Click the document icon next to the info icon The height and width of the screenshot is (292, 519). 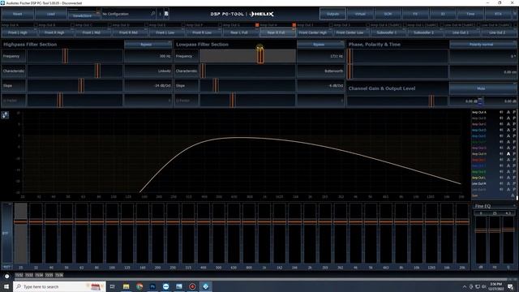tap(166, 14)
